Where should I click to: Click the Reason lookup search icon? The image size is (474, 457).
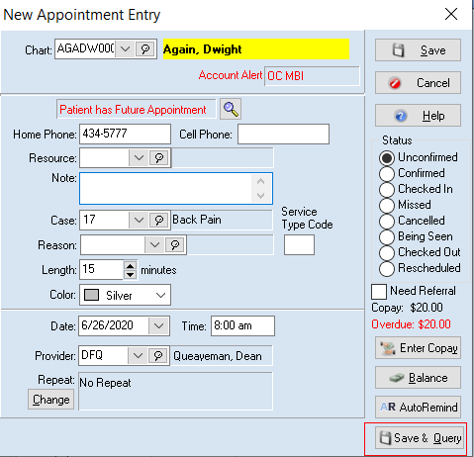[x=175, y=245]
